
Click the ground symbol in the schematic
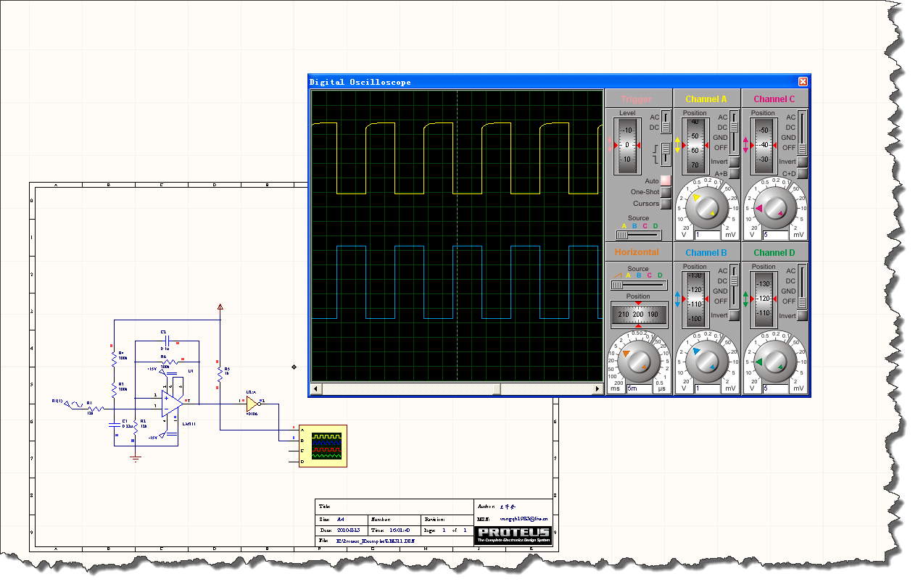135,457
